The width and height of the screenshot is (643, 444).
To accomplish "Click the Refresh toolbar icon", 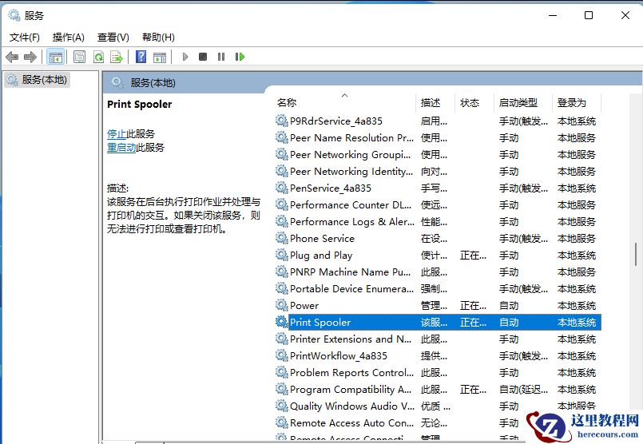I will point(98,57).
